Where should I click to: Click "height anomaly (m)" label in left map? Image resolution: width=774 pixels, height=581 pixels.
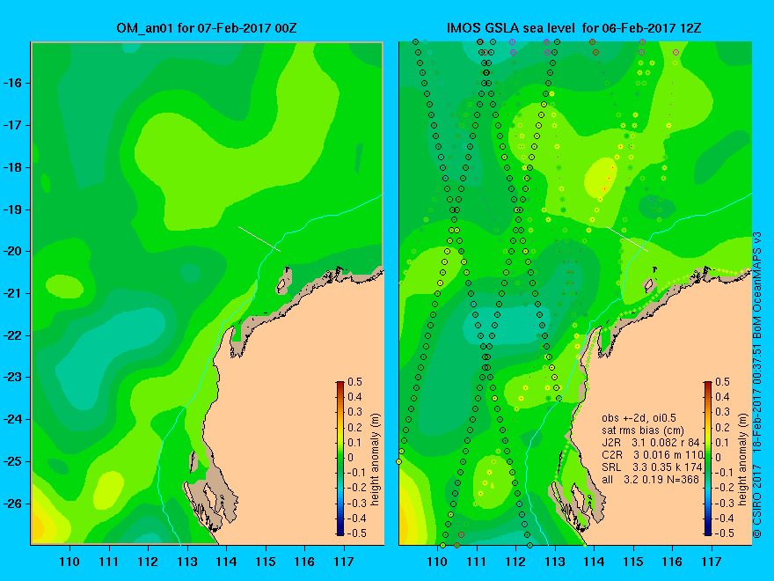tap(376, 460)
